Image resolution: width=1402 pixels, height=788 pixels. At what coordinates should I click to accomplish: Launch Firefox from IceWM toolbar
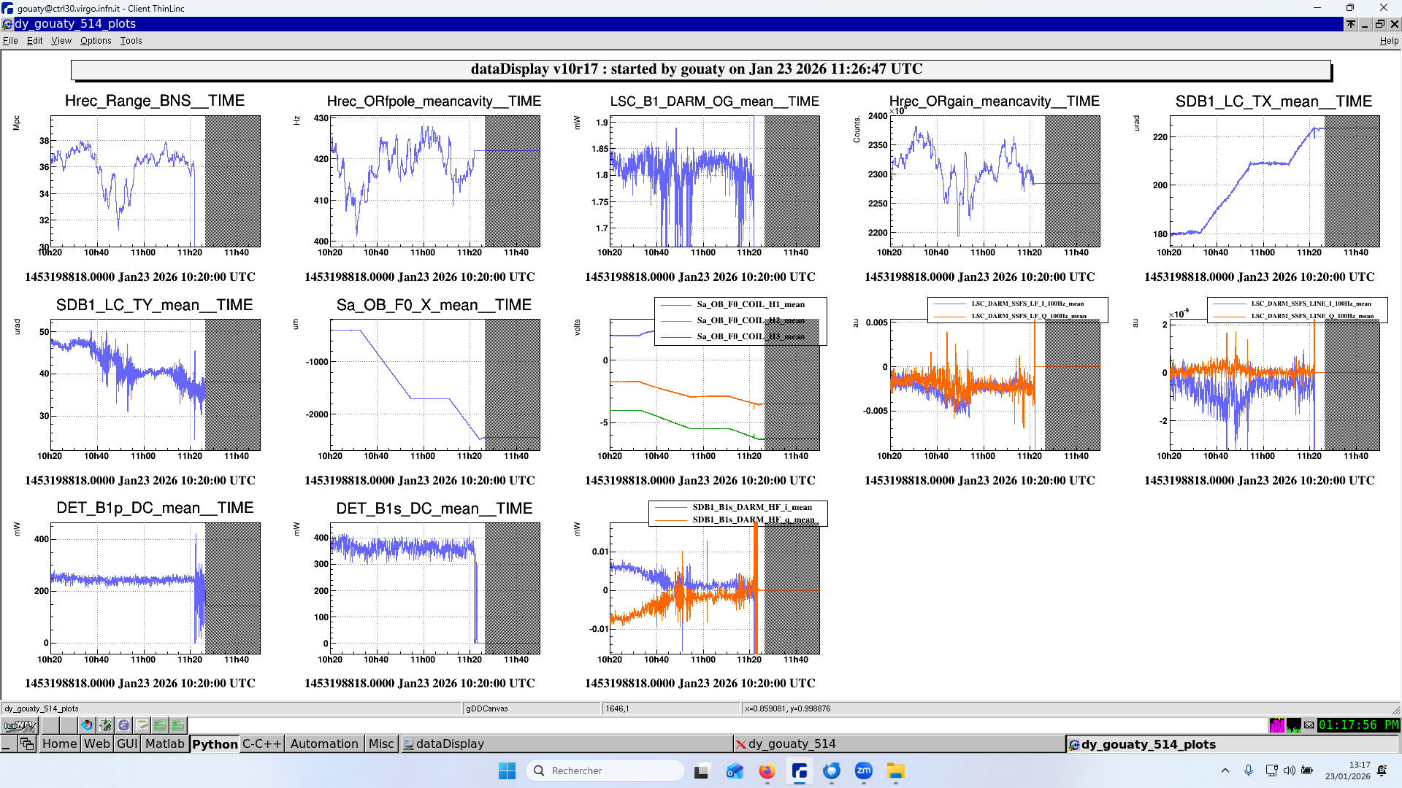pos(87,725)
